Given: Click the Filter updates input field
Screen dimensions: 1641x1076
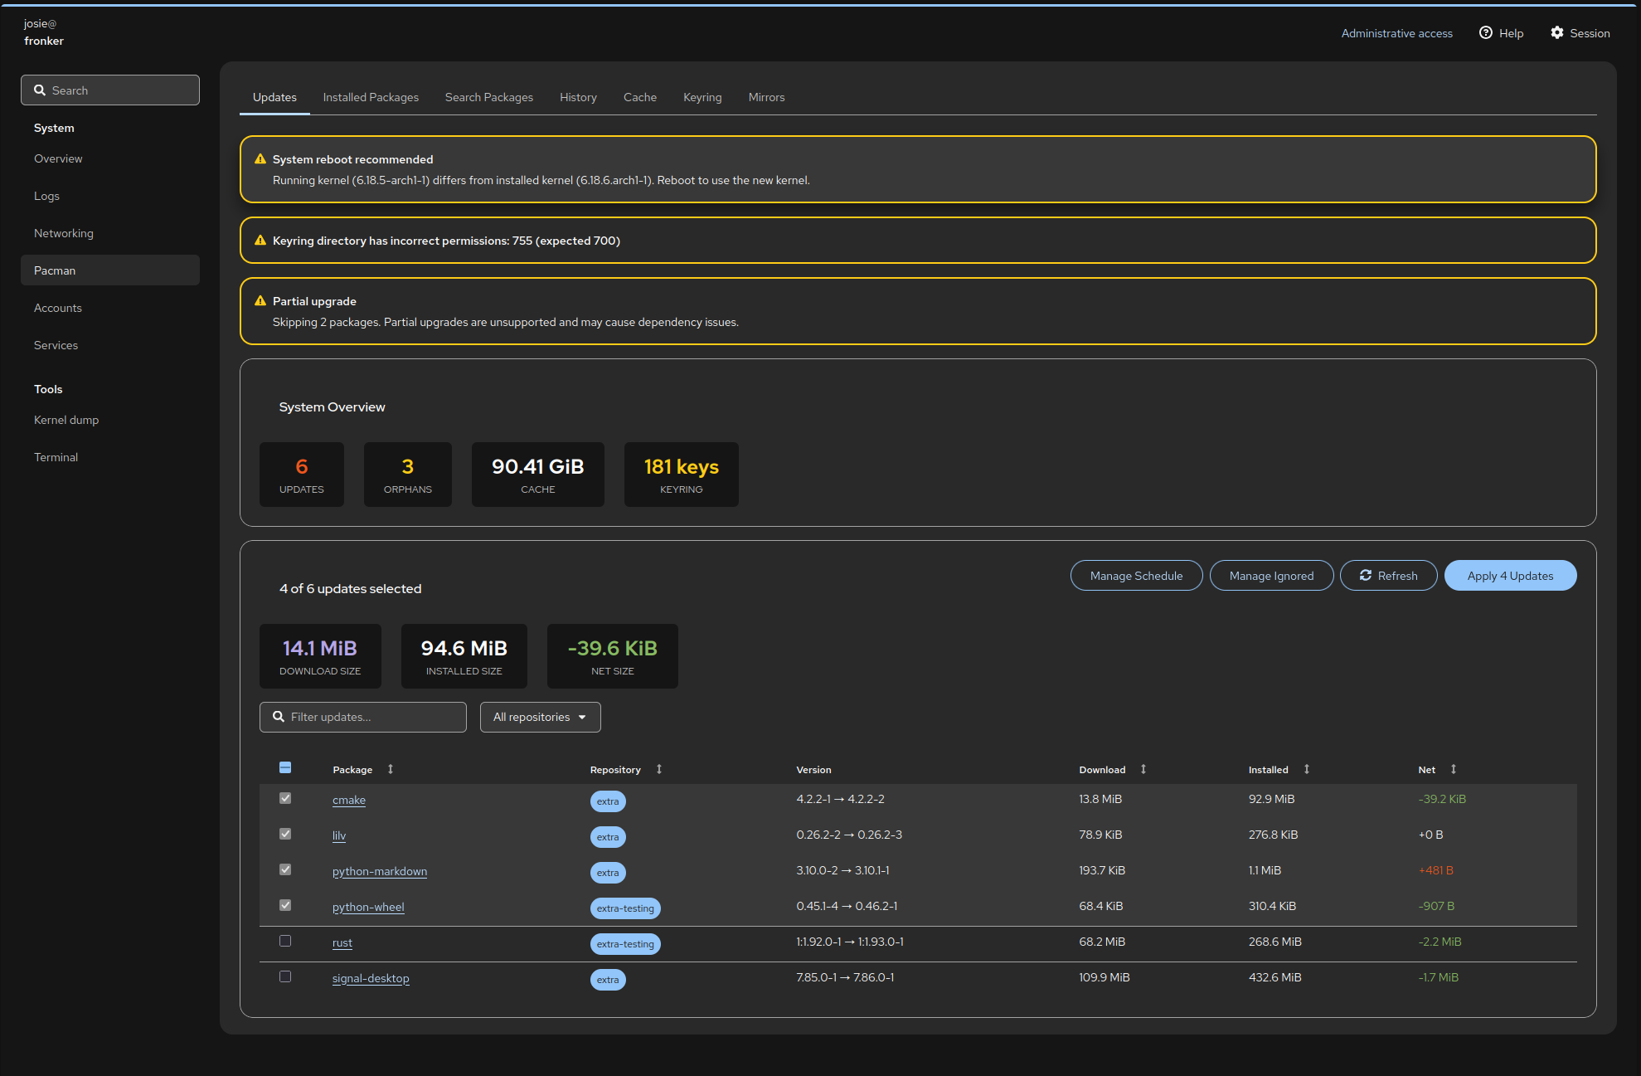Looking at the screenshot, I should click(x=373, y=718).
